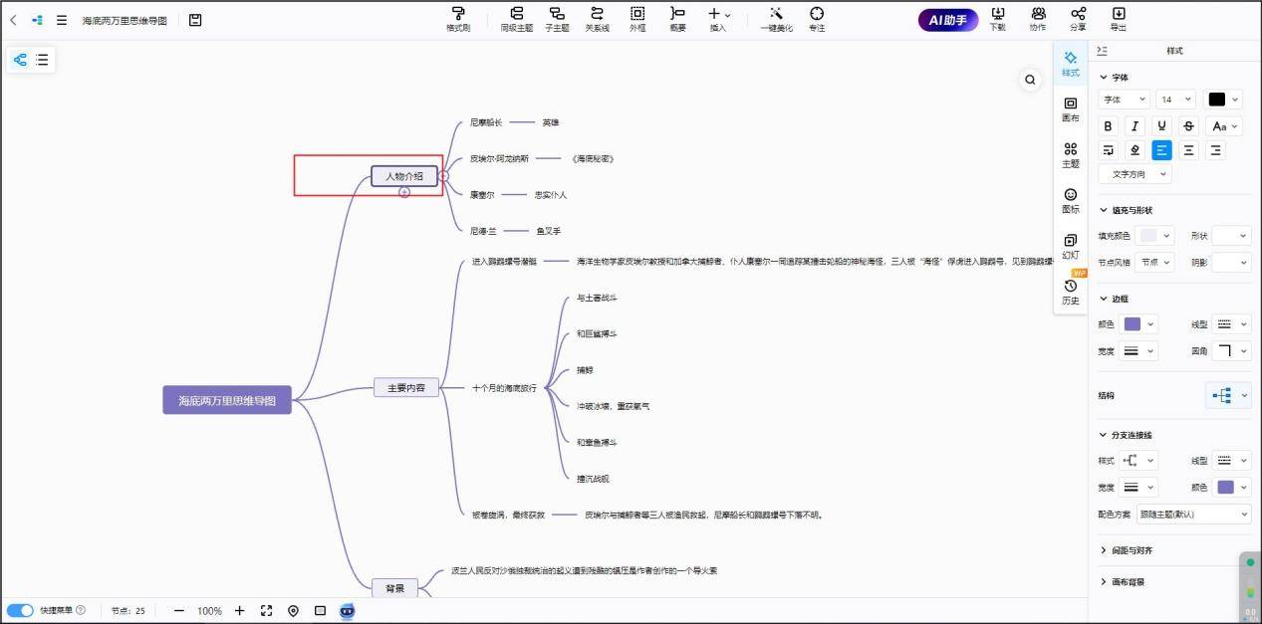Viewport: 1262px width, 624px height.
Task: Click the AI助手 assistant button
Action: (x=946, y=19)
